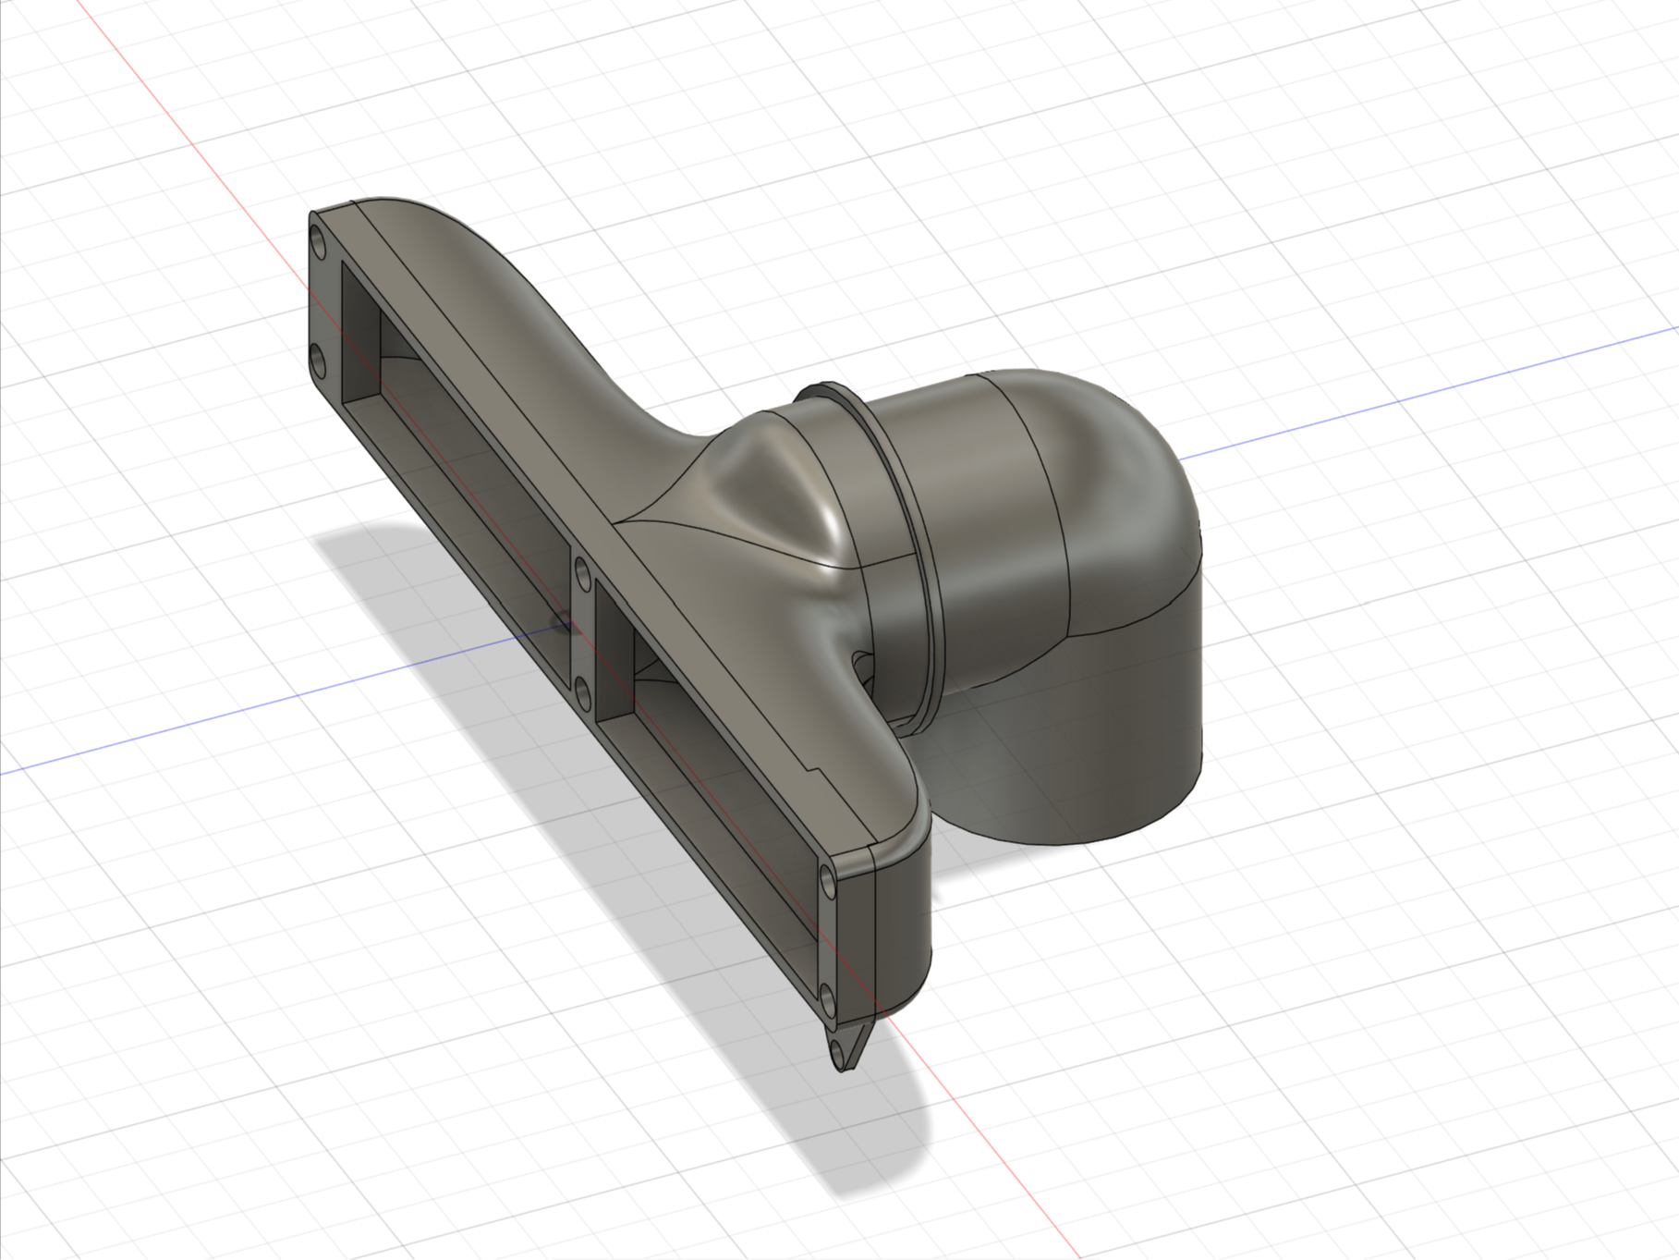Viewport: 1679px width, 1260px height.
Task: Click the small notch step on flange edge
Action: click(812, 768)
